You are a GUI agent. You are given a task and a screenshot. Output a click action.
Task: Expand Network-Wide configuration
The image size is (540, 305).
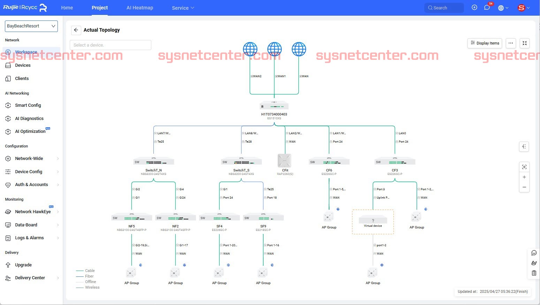[x=31, y=159]
